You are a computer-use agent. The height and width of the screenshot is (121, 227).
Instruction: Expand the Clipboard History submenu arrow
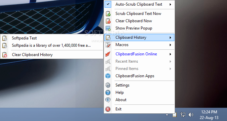(x=170, y=37)
